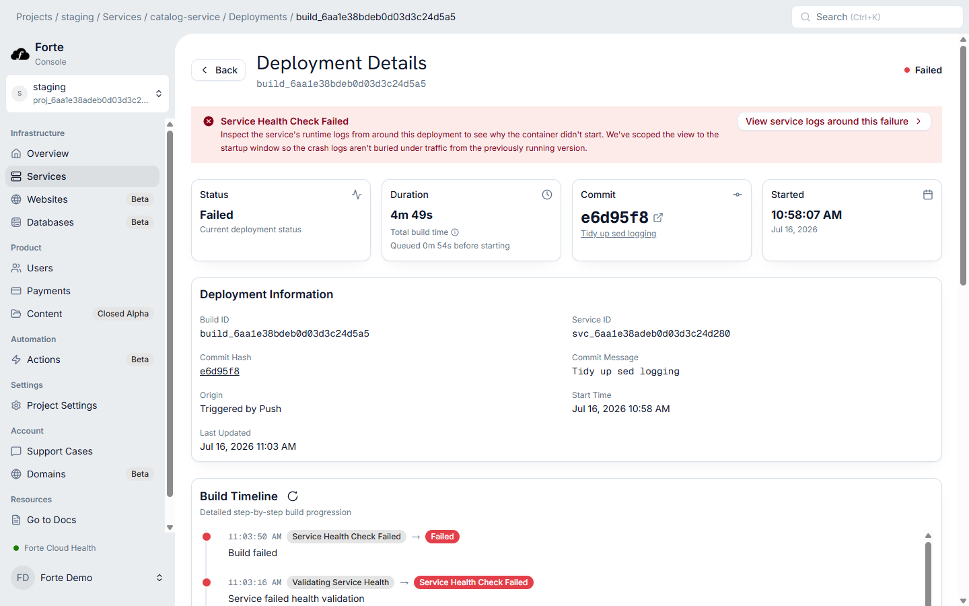Click the sidebar scroll down arrow
Image resolution: width=969 pixels, height=606 pixels.
coord(170,527)
